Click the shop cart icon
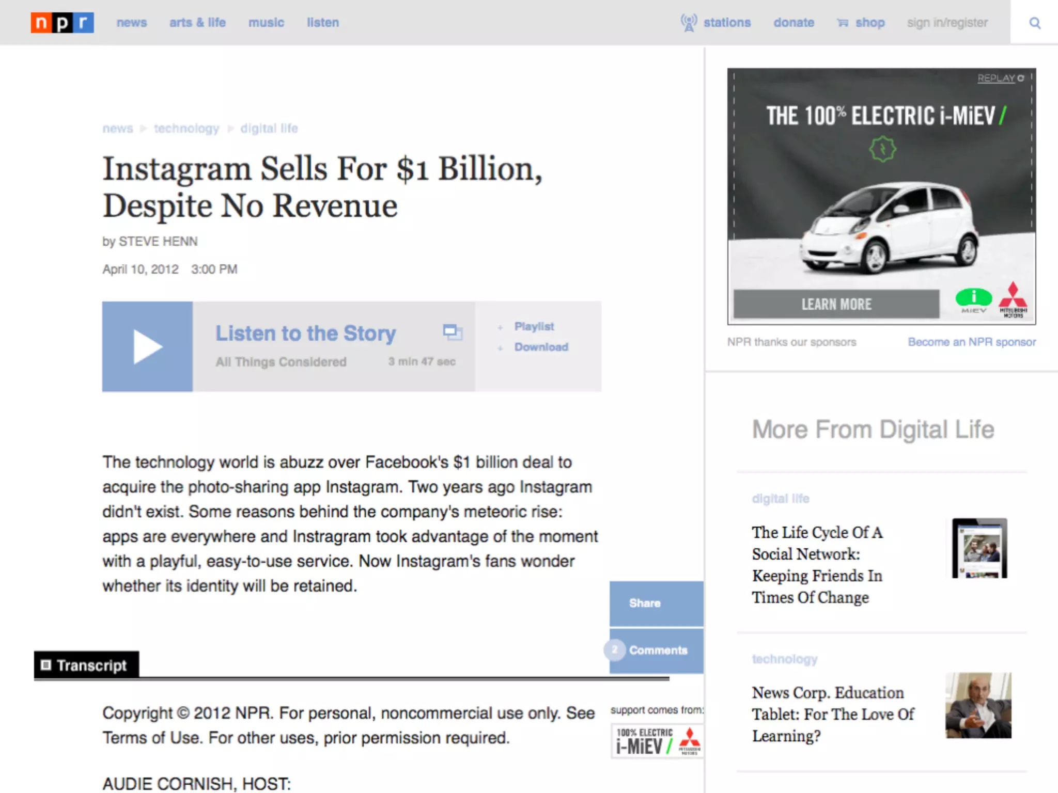The image size is (1058, 793). click(x=843, y=23)
